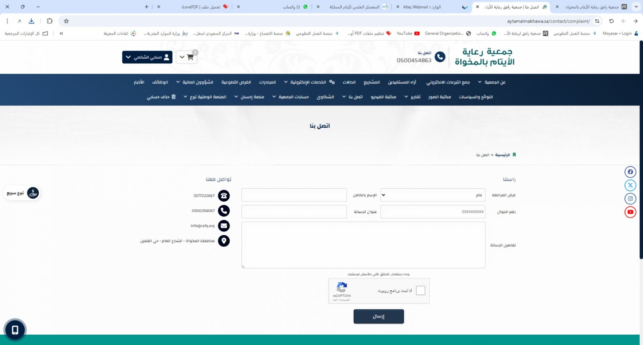Click the الرئيسية breadcrumb link
Viewport: 643px width, 345px height.
tap(502, 155)
